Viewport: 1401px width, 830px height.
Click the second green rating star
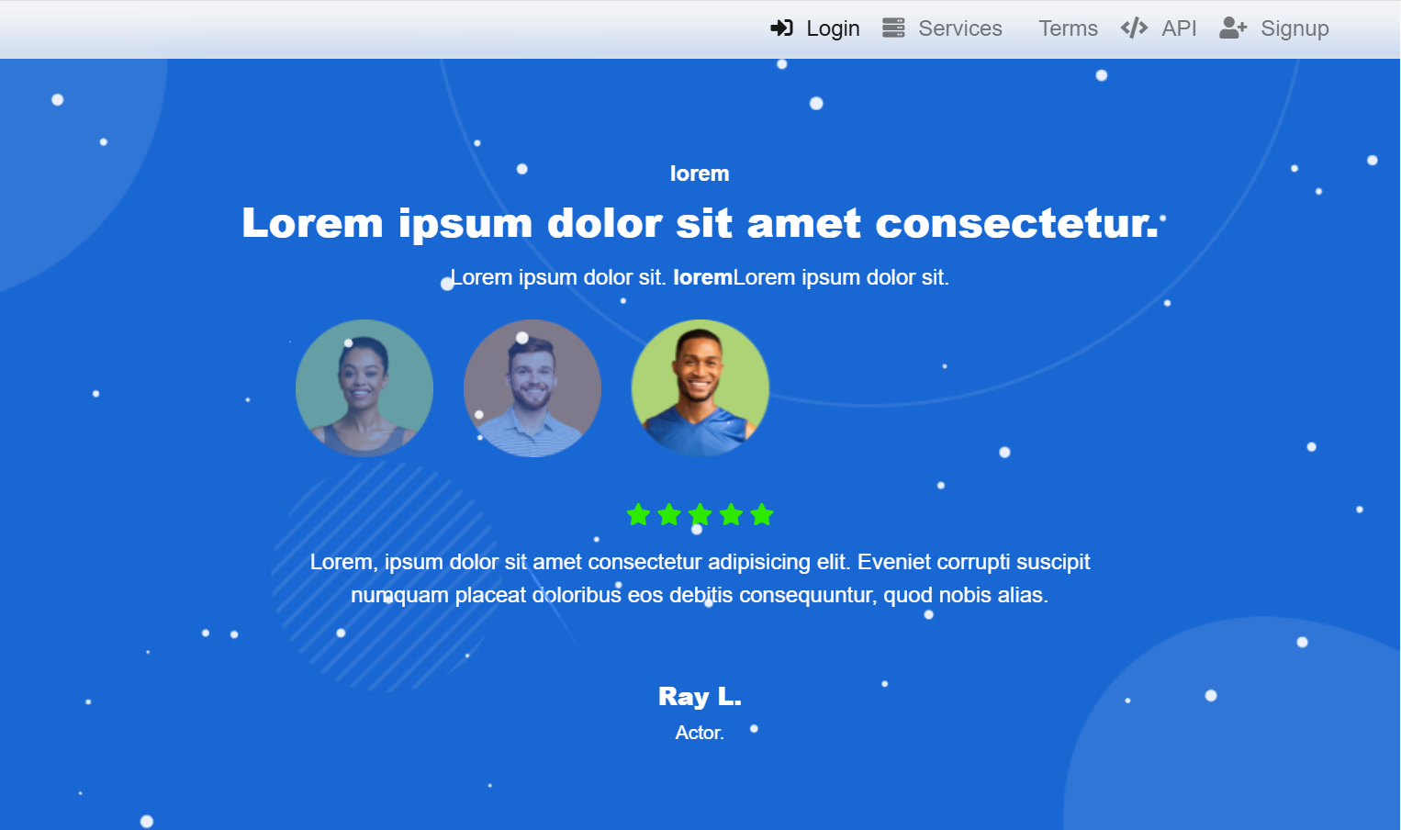[x=669, y=514]
